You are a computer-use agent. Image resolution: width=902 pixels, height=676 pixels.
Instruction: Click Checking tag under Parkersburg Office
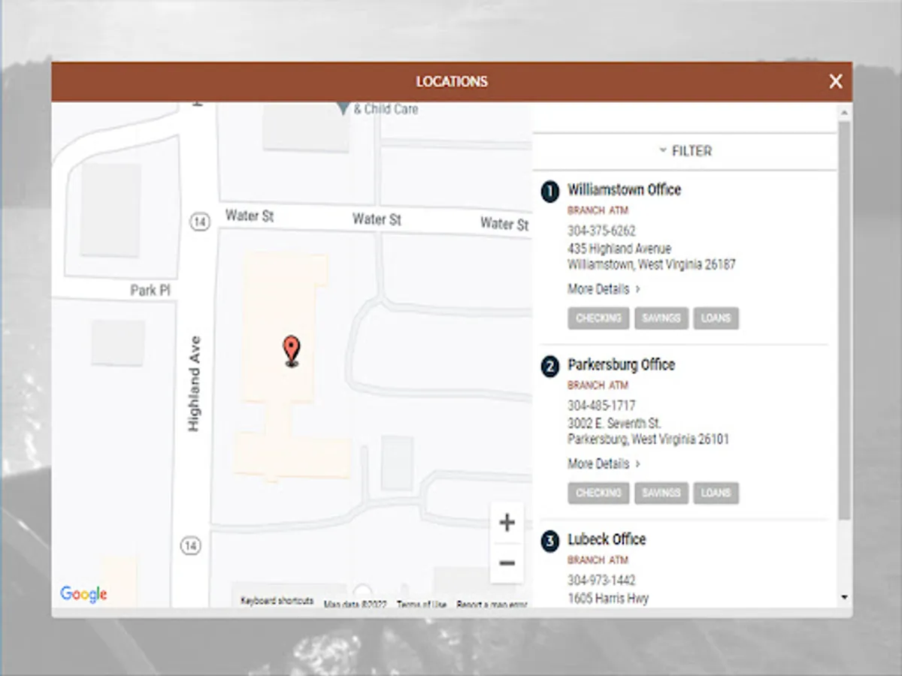point(598,493)
